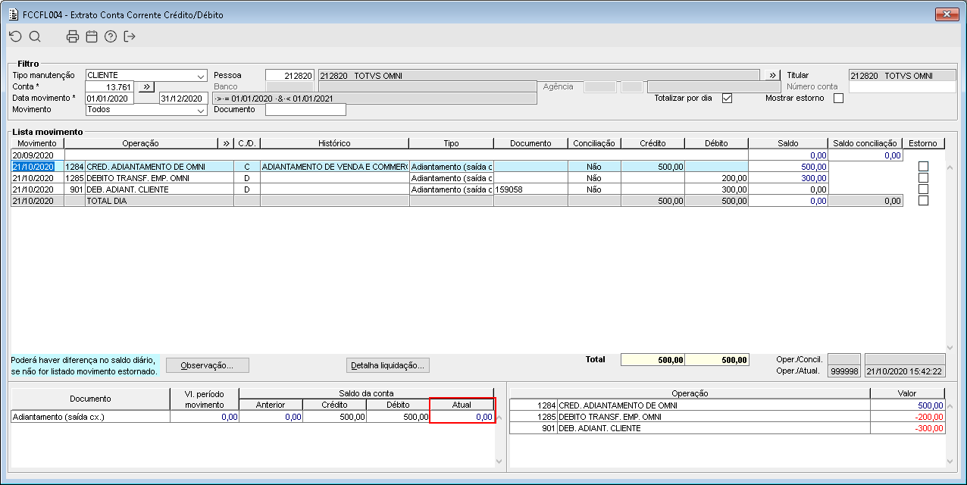Click the 'Vl. período movimento' column header
This screenshot has height=485, width=967.
coord(205,399)
